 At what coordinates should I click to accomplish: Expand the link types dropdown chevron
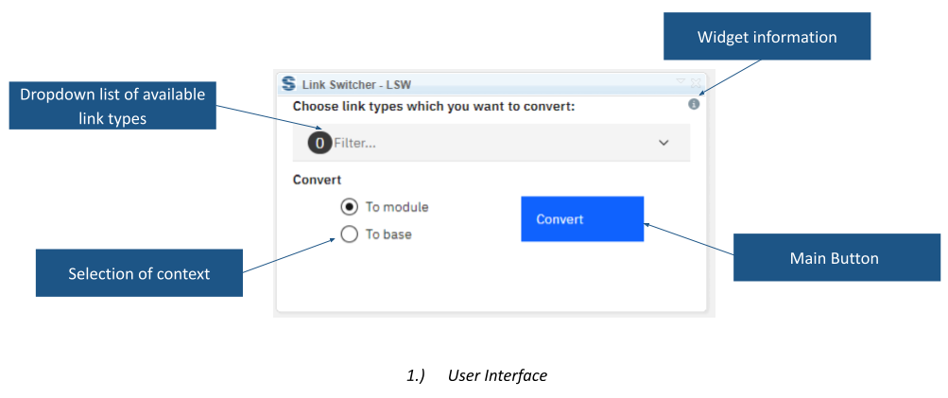pos(664,143)
